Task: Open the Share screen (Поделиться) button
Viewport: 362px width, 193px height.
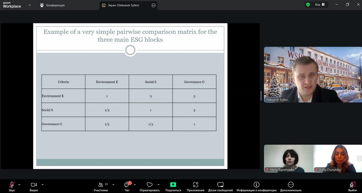Action: point(173,185)
